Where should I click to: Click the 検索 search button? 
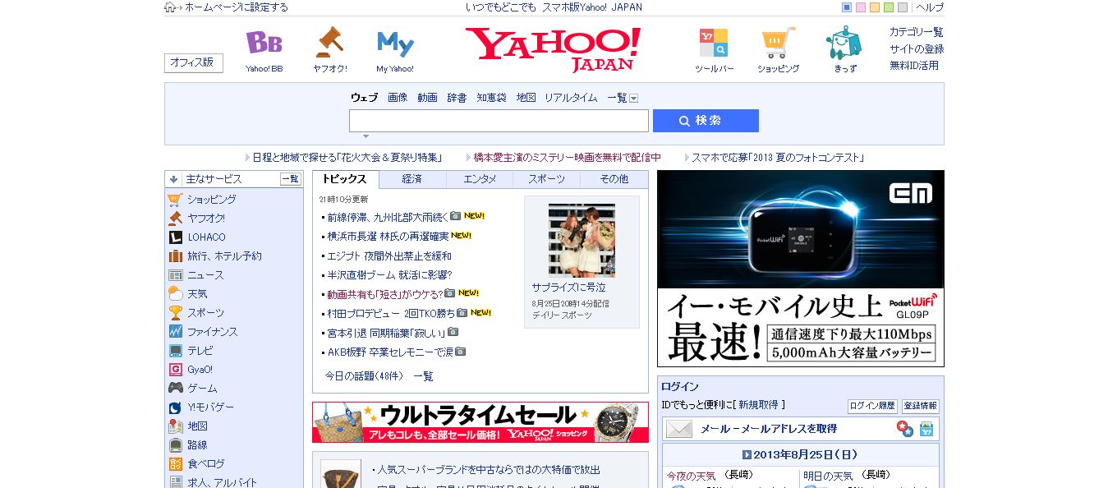[706, 121]
